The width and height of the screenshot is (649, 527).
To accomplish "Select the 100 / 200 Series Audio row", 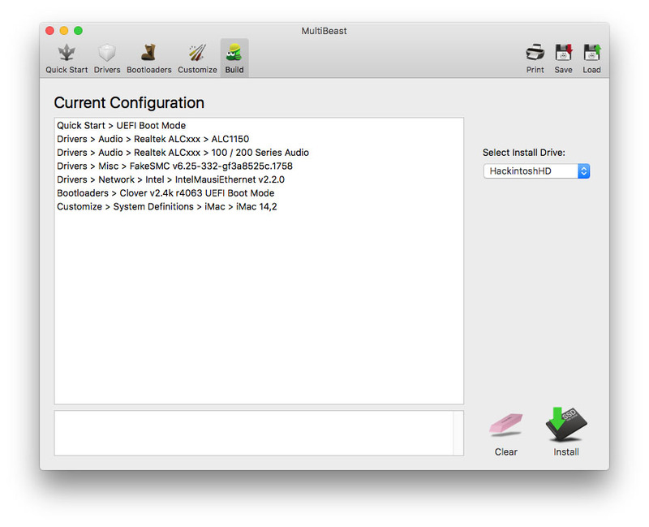I will (x=259, y=153).
